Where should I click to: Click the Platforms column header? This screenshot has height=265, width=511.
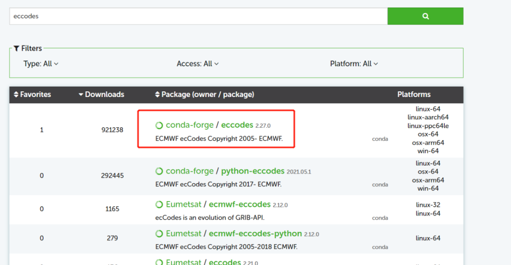tap(414, 95)
